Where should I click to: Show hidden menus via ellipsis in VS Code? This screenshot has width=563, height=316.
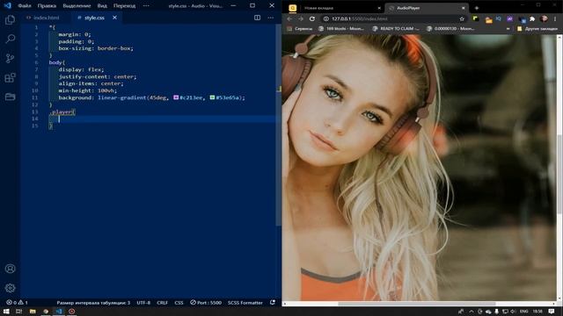click(146, 6)
